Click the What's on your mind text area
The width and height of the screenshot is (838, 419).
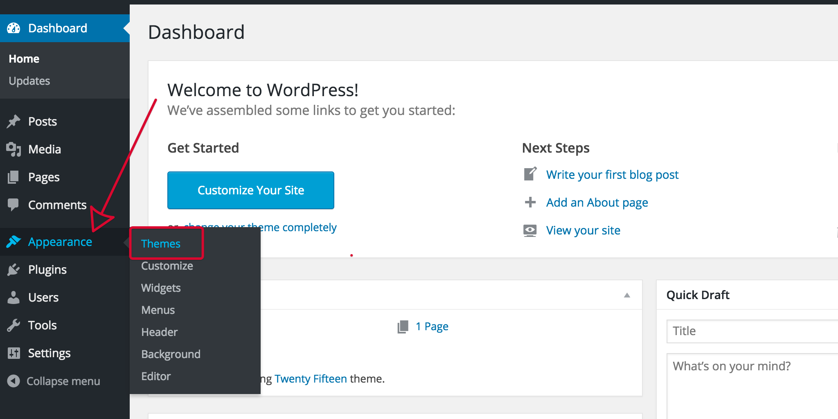752,386
